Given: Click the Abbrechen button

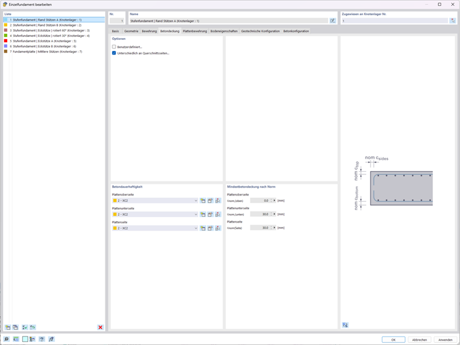Looking at the screenshot, I should coord(419,340).
